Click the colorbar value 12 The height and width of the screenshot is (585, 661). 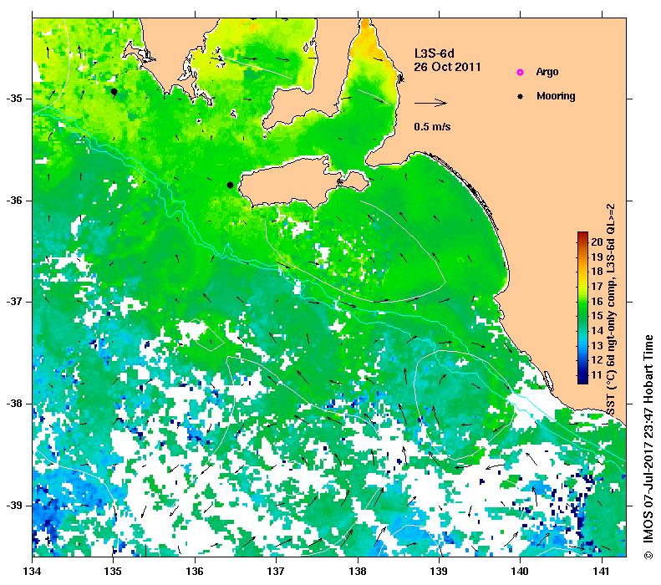pos(597,360)
